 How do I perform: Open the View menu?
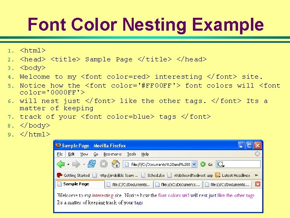click(84, 154)
